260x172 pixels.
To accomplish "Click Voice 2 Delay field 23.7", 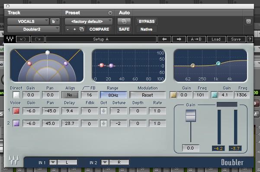I will (70, 124).
